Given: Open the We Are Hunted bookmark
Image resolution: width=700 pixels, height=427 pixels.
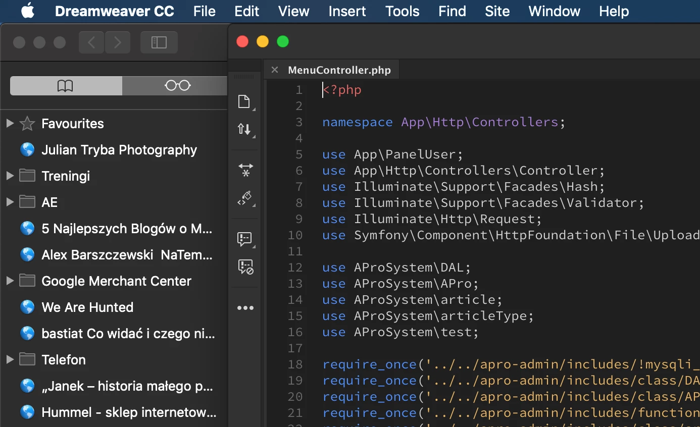Looking at the screenshot, I should (x=87, y=307).
